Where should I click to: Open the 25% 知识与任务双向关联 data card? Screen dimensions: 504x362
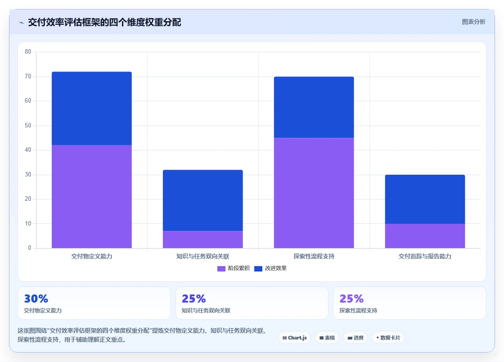click(x=252, y=303)
